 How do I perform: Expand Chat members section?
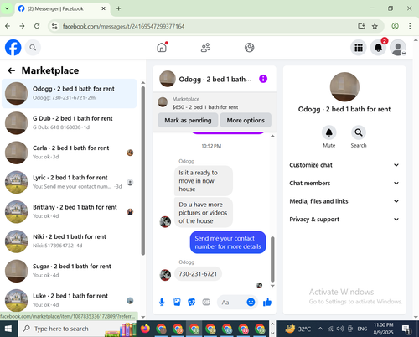pyautogui.click(x=344, y=183)
